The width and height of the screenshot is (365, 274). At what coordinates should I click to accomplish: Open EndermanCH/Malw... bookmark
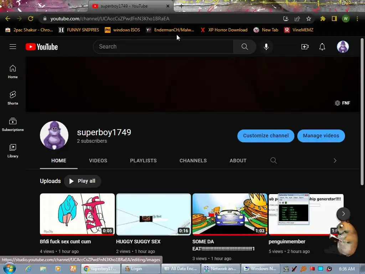tap(170, 30)
